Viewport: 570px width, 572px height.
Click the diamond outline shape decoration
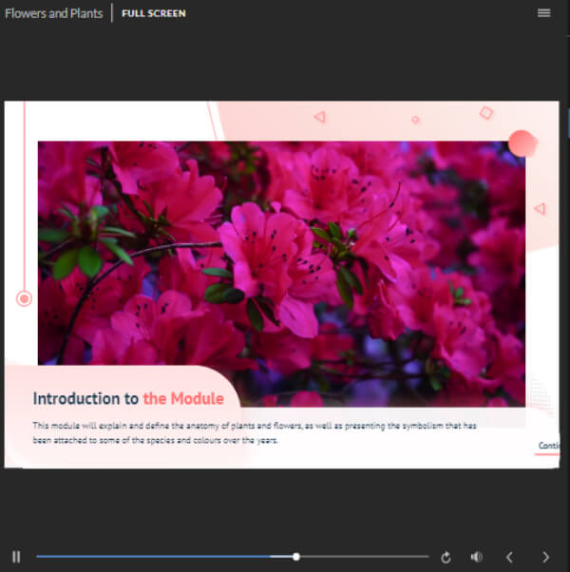[486, 113]
